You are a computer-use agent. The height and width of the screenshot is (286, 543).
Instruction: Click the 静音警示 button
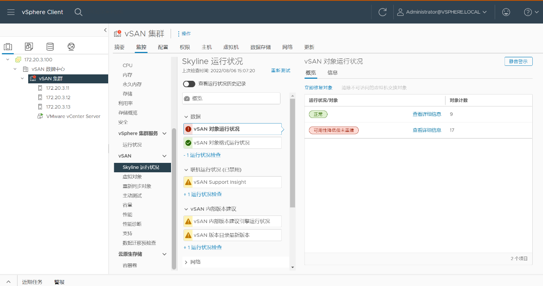(518, 62)
